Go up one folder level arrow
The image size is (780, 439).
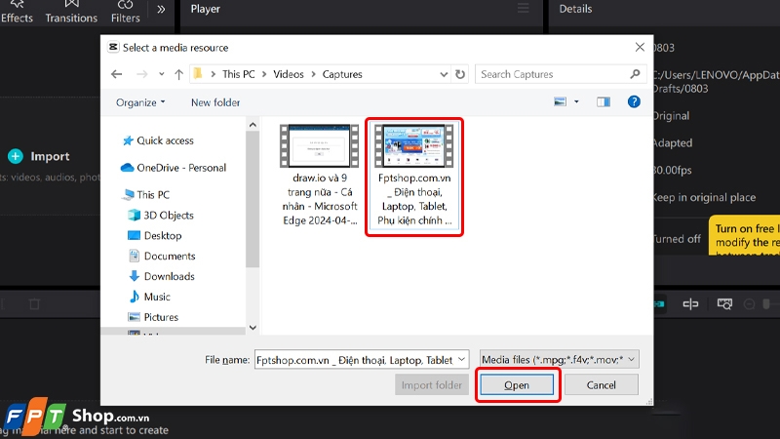tap(178, 74)
